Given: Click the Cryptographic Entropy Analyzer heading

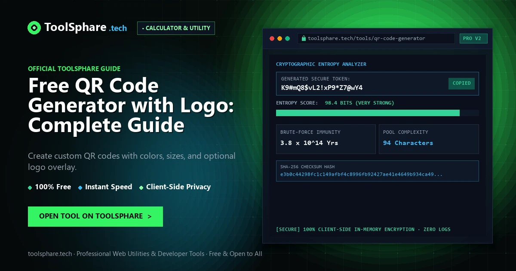Looking at the screenshot, I should tap(321, 64).
